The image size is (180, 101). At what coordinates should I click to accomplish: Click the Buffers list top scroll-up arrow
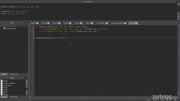[x=27, y=81]
